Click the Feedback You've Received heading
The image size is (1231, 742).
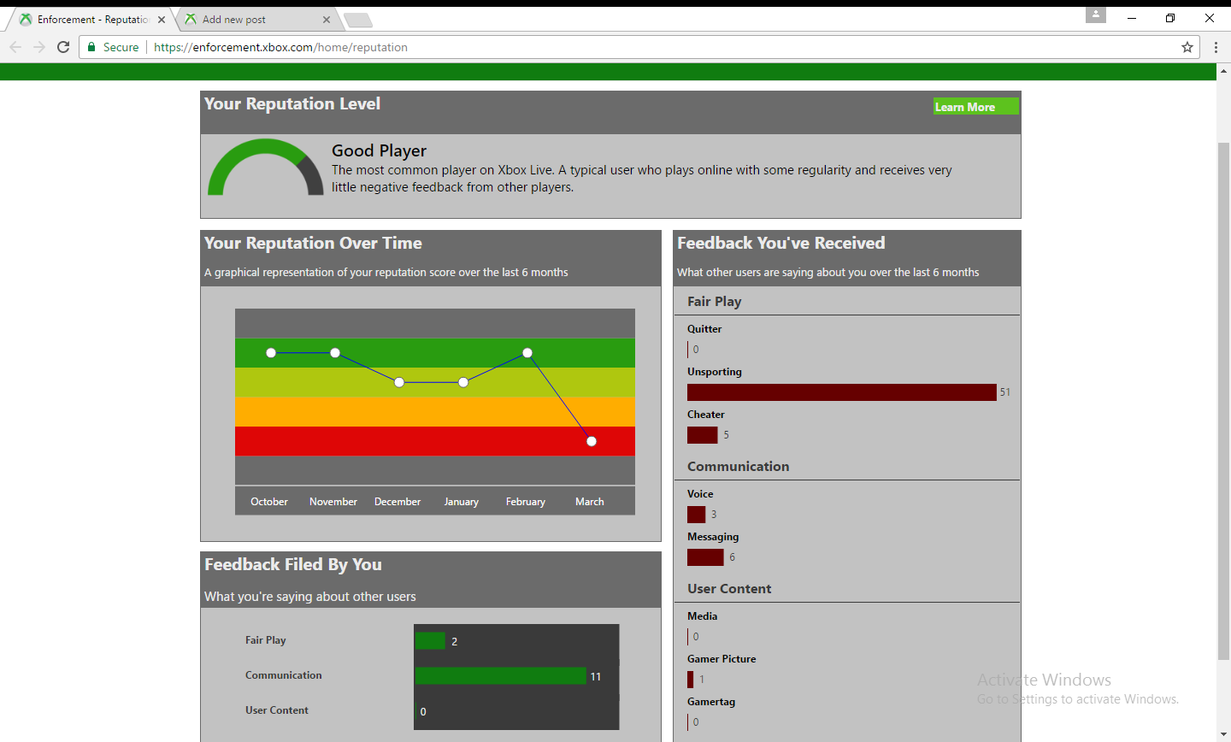(x=781, y=244)
